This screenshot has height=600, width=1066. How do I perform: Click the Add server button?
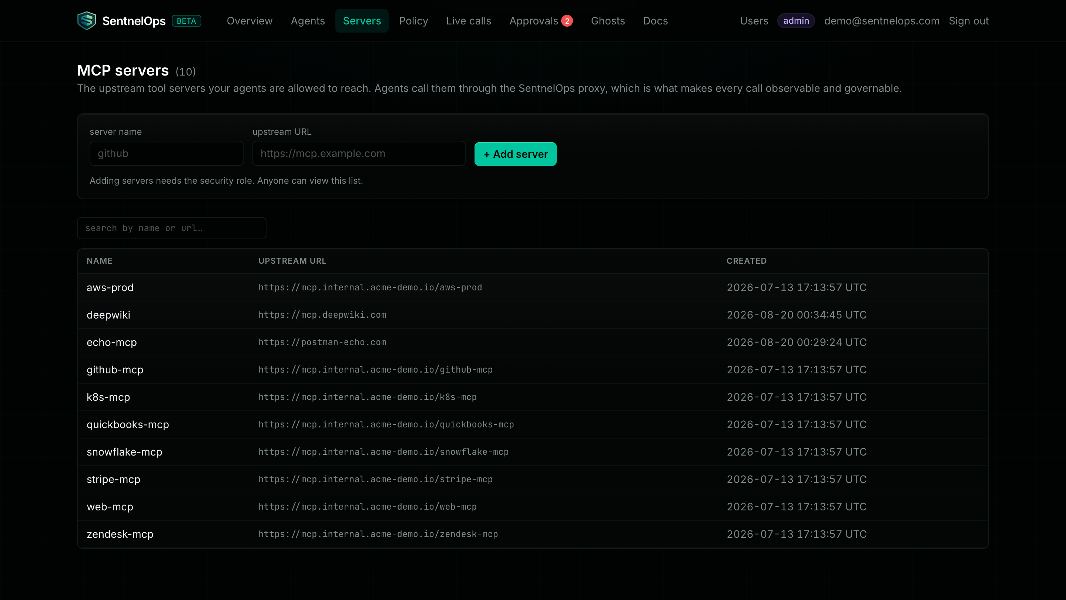click(515, 154)
